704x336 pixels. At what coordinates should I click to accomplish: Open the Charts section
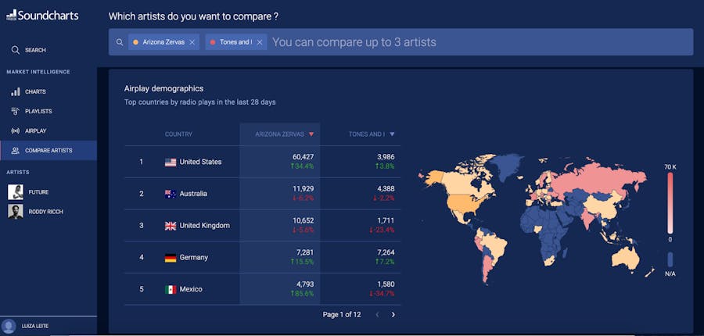click(x=35, y=91)
